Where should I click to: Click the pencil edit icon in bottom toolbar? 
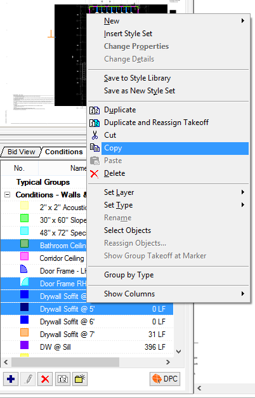pyautogui.click(x=28, y=379)
